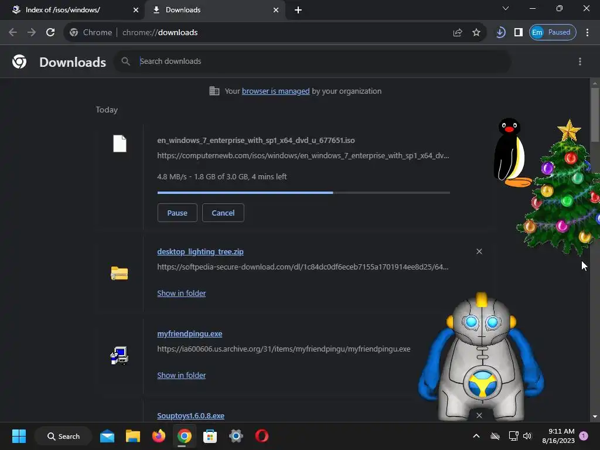Screen dimensions: 600x450
Task: Remove desktop_lighting_tree.zip from the list
Action: [479, 251]
